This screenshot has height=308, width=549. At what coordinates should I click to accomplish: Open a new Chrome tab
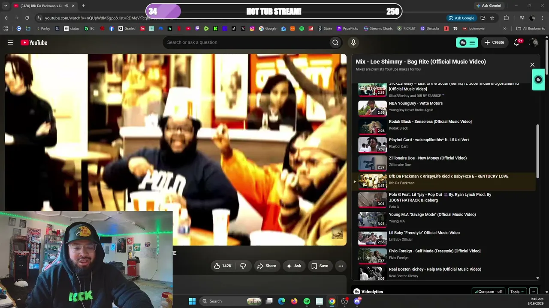(83, 6)
